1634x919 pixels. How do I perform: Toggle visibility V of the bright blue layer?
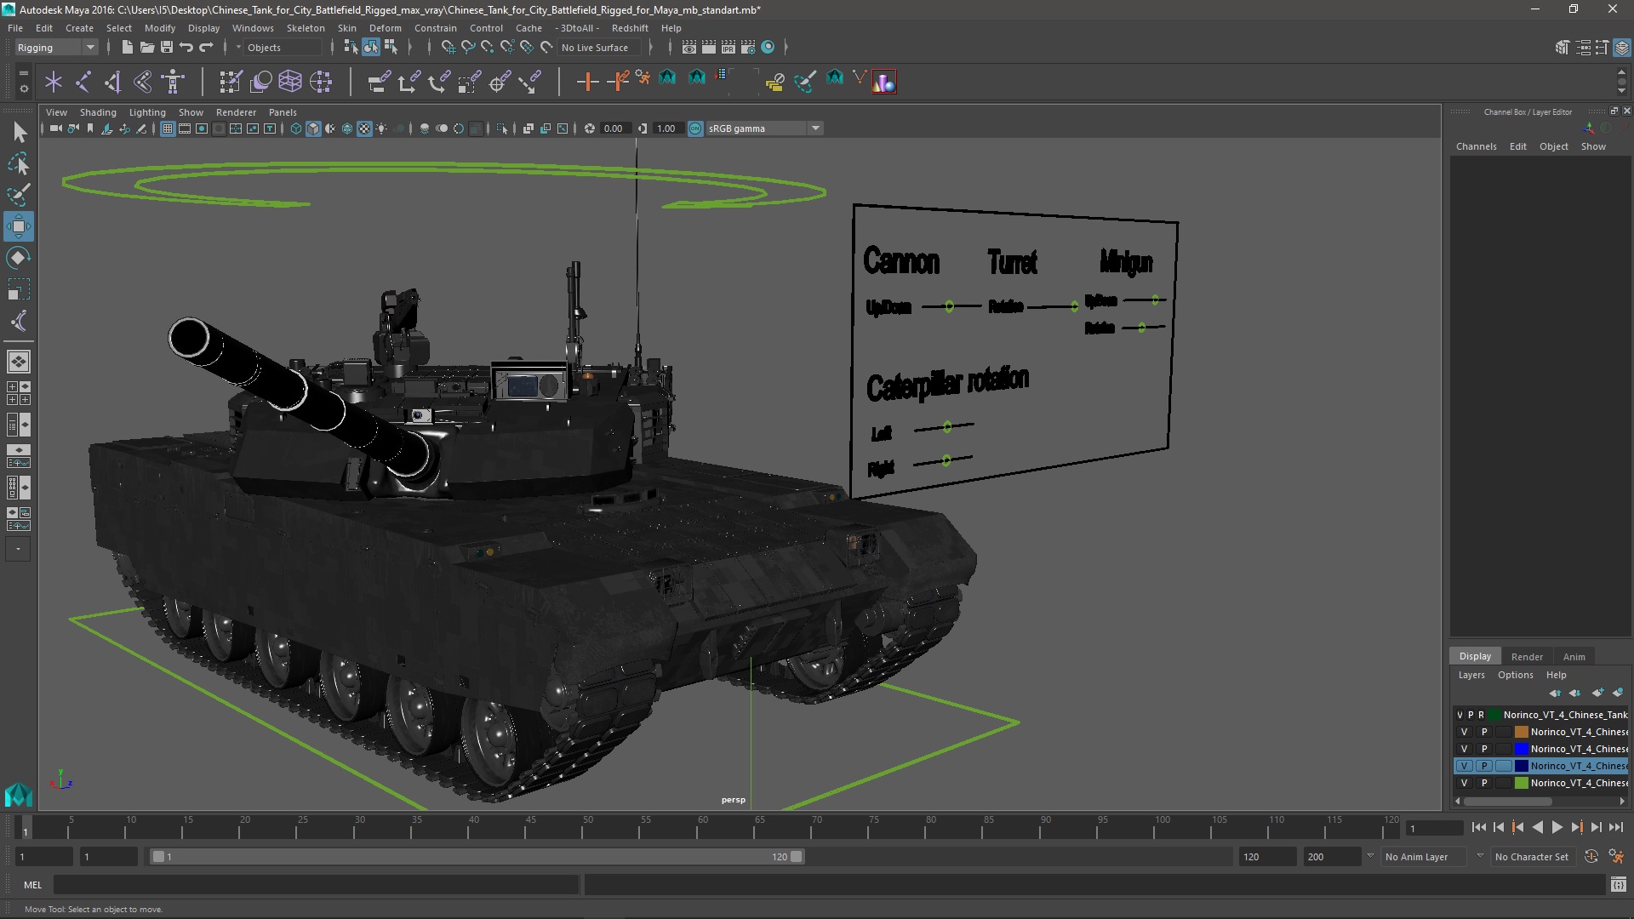click(1464, 749)
